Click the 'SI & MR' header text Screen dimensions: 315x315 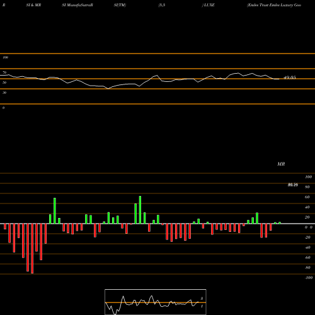click(x=33, y=5)
